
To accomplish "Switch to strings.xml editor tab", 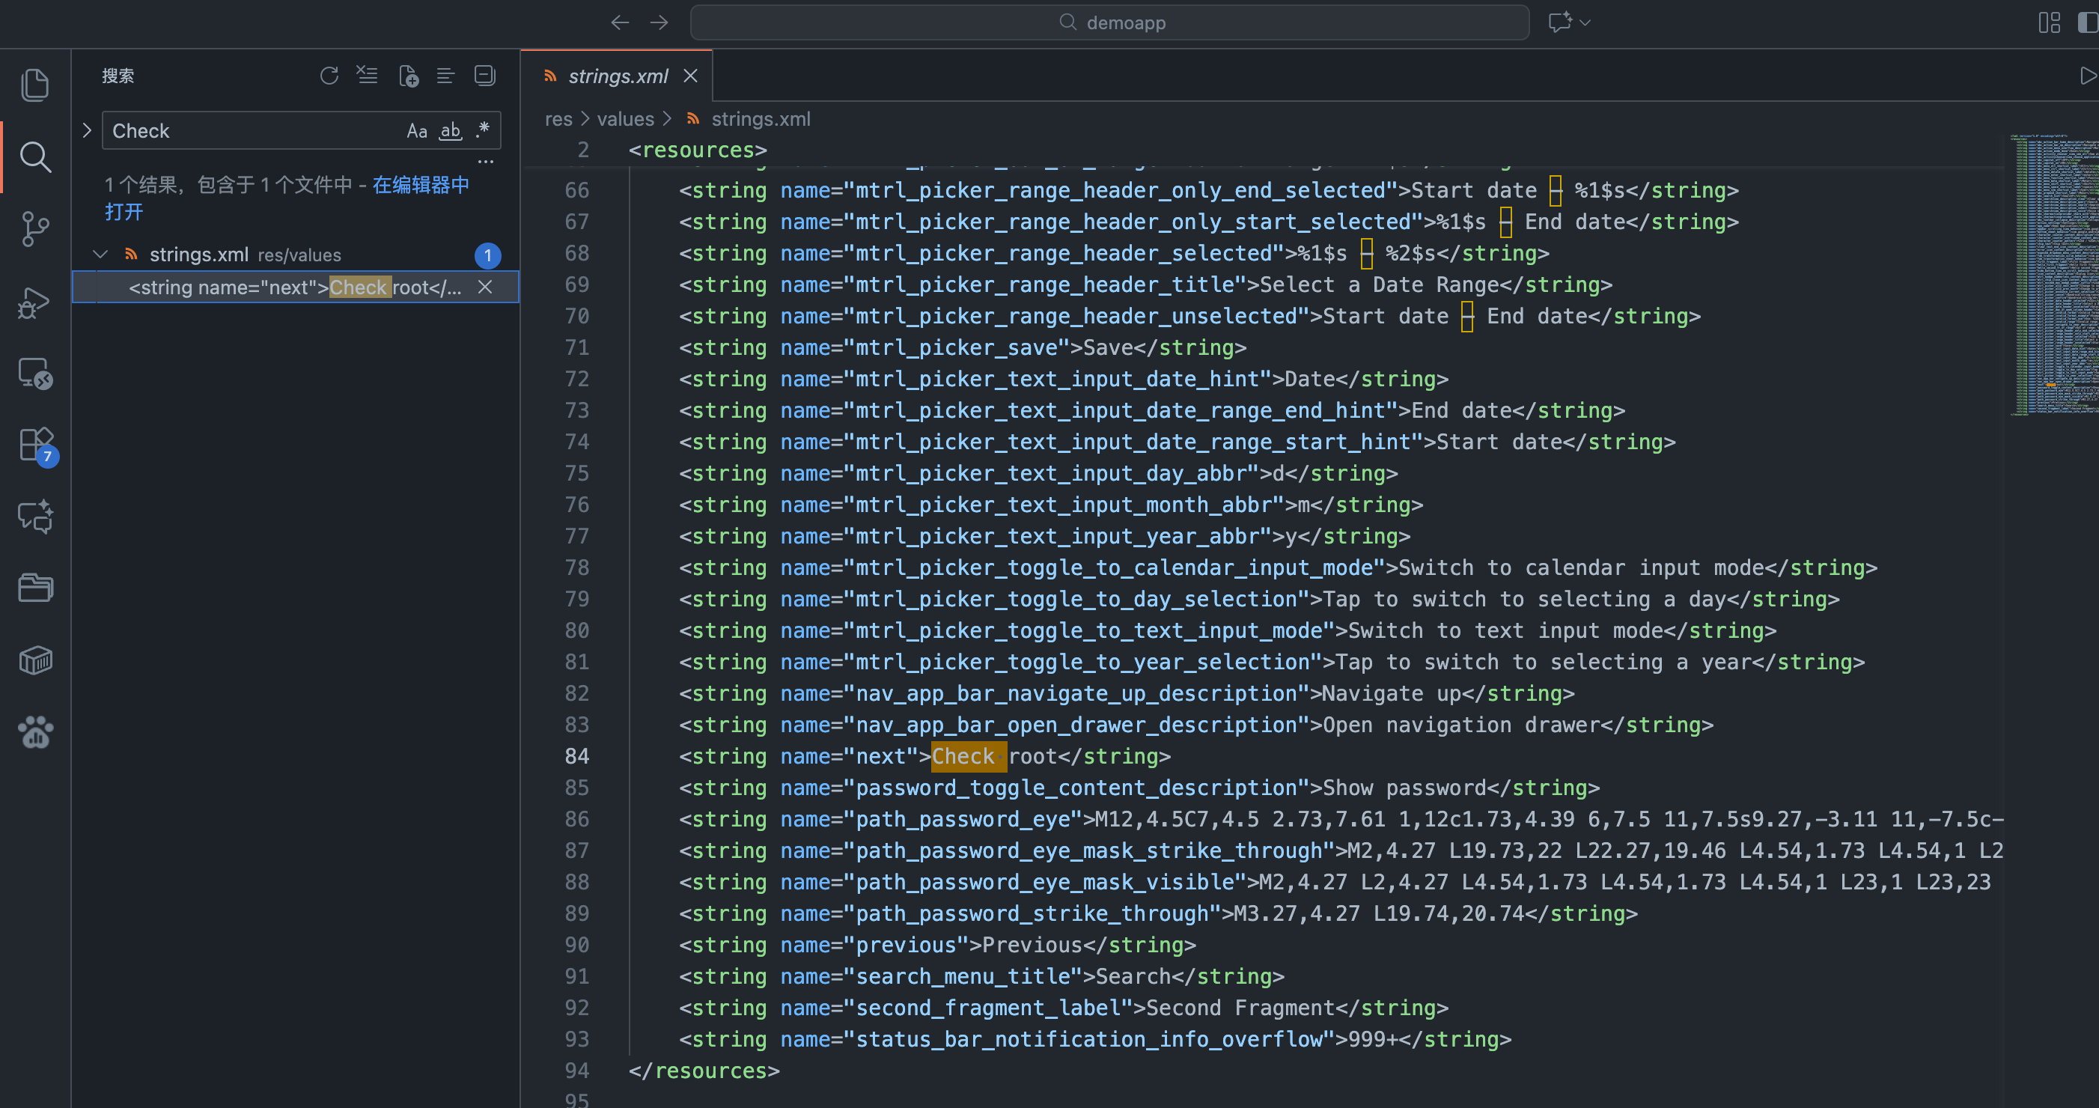I will 617,76.
